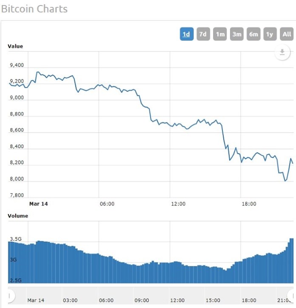The image size is (296, 308).
Task: Click the 12:00 label on price chart axis
Action: click(178, 204)
